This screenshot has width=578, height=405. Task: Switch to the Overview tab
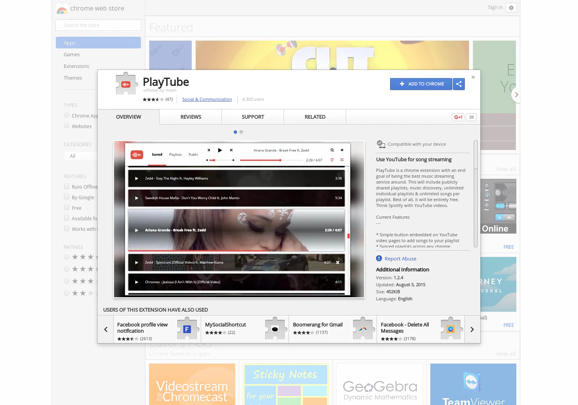click(x=128, y=117)
